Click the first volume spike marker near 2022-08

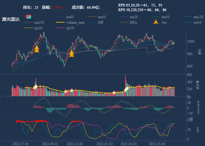tap(35, 87)
